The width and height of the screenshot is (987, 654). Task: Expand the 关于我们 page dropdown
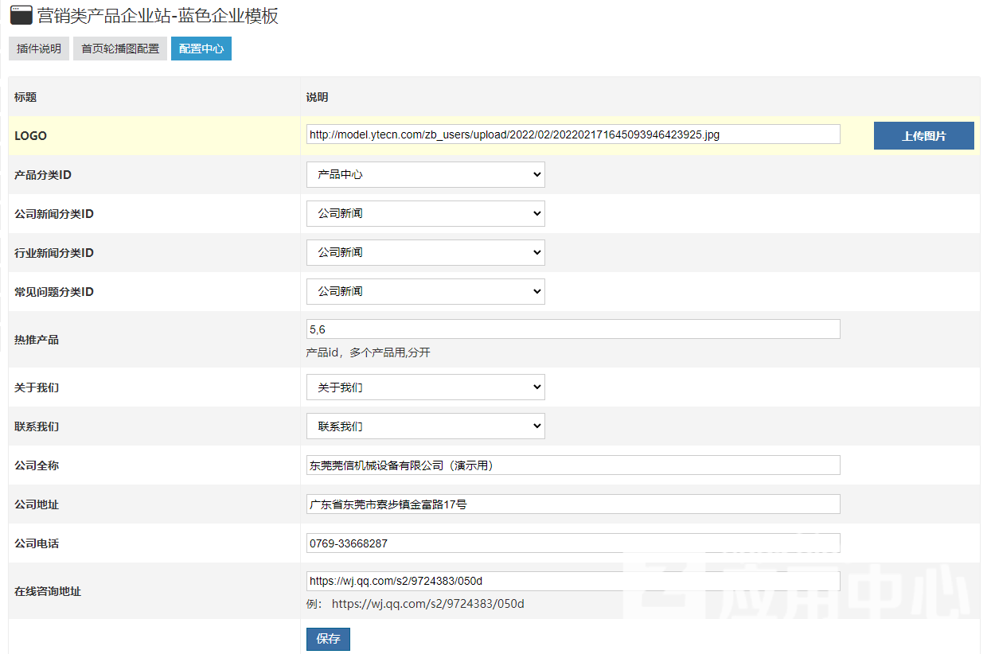[x=425, y=387]
